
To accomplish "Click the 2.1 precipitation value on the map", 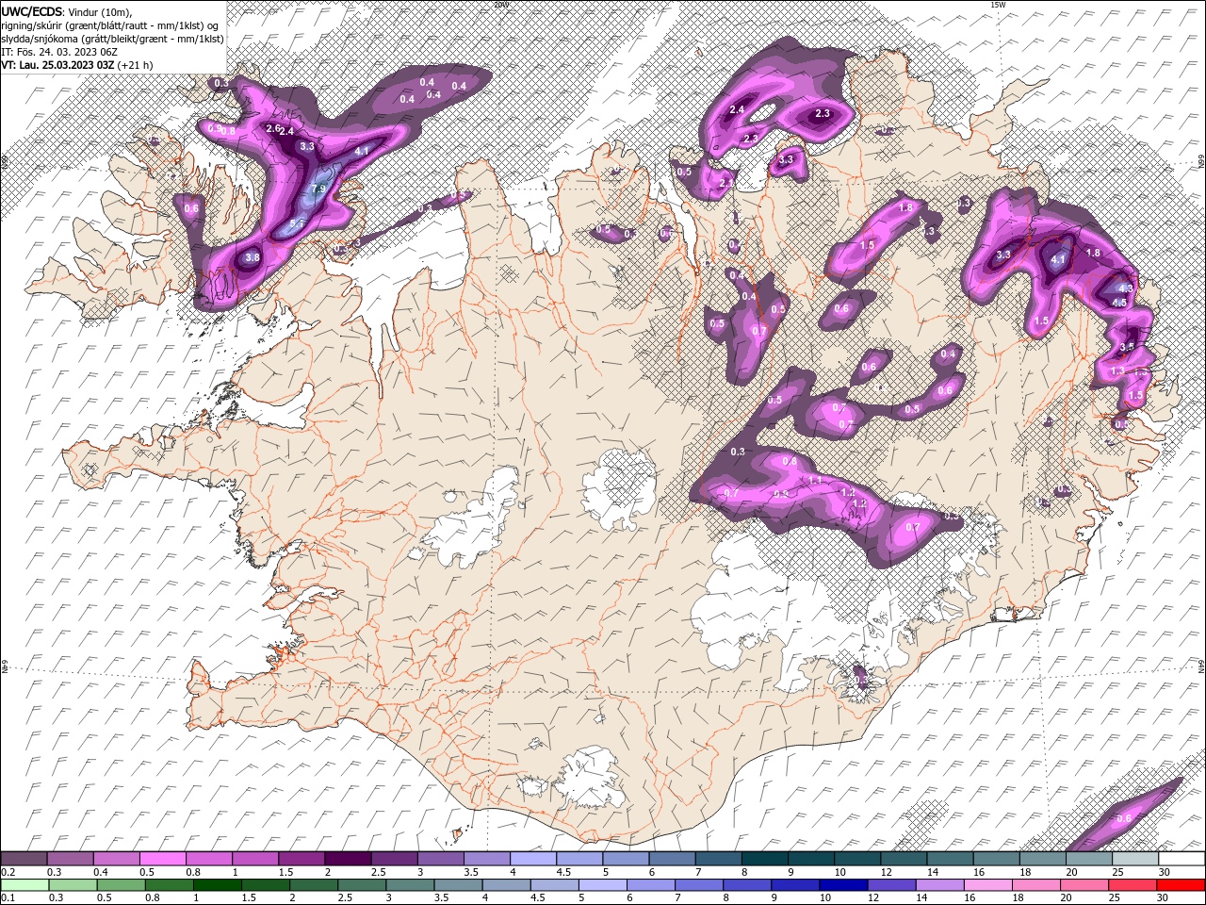I will (725, 182).
